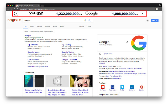Open the Alphabet Inc. parent organization link
The height and width of the screenshot is (105, 168).
(x=117, y=78)
